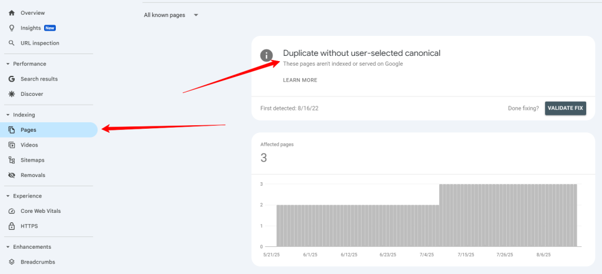The width and height of the screenshot is (602, 274).
Task: Click the Insights lightbulb icon
Action: click(x=12, y=28)
